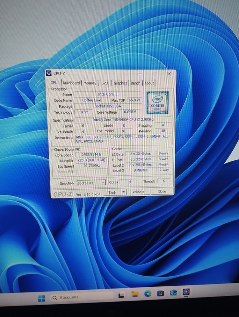
Task: Click the U0 revision value
Action: click(x=163, y=131)
